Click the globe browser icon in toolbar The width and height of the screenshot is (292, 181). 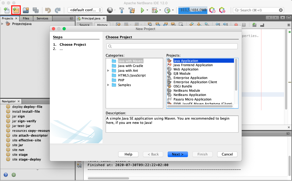(110, 10)
